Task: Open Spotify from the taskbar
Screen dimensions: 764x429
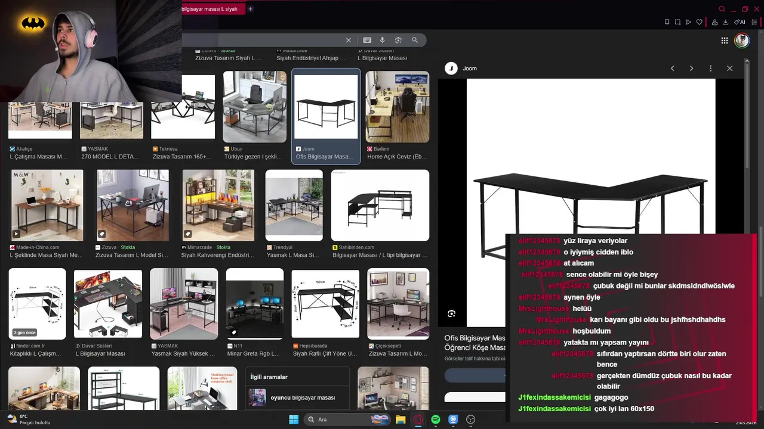Action: [x=436, y=419]
